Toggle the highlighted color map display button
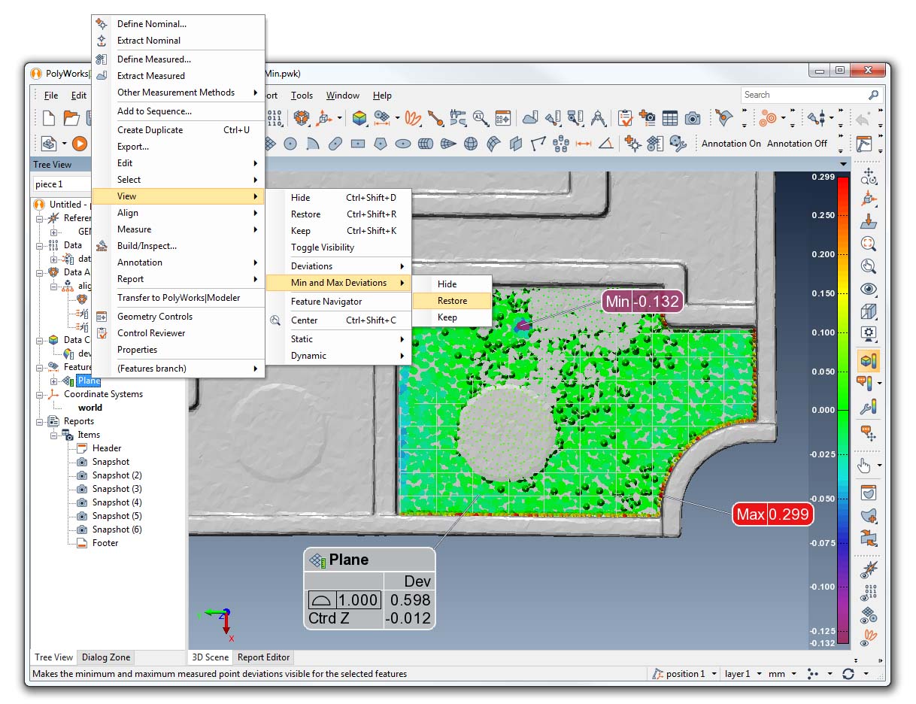Image resolution: width=916 pixels, height=704 pixels. pos(869,360)
